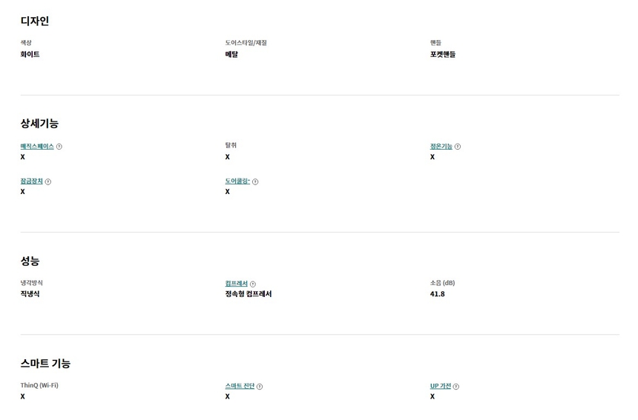Click the 성능 section heading
This screenshot has height=420, width=638.
point(30,261)
